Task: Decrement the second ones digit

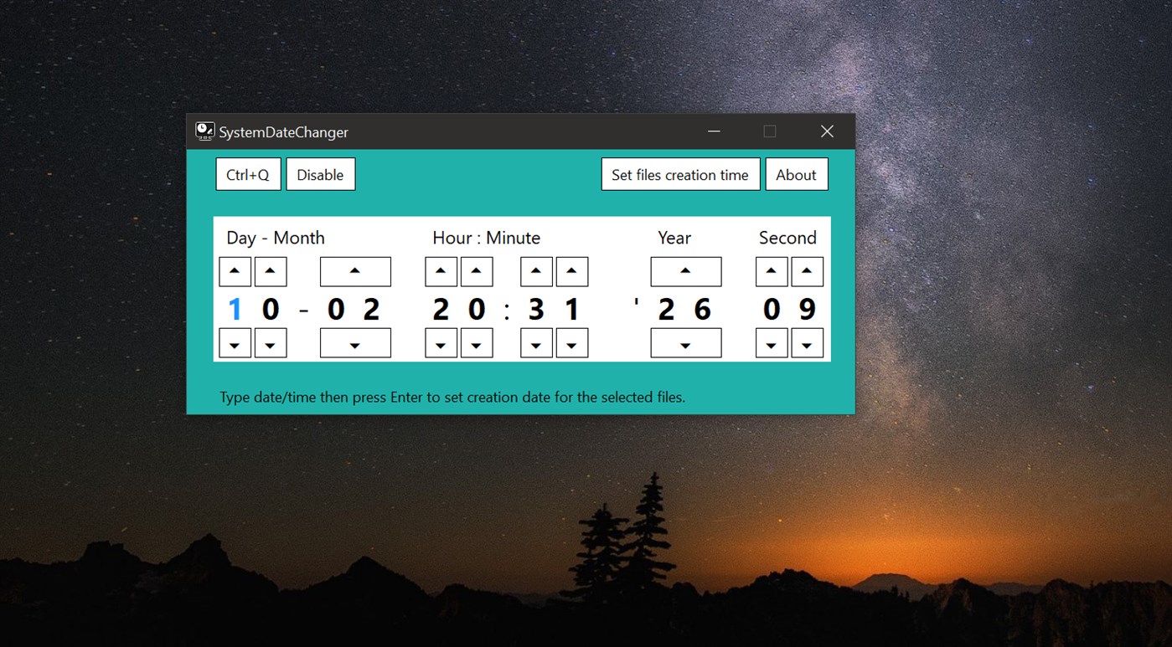Action: click(808, 342)
